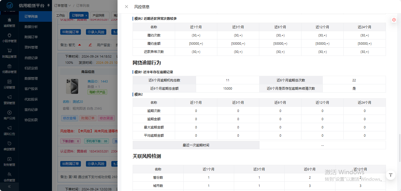Click the value 22 for 近6个月逾期总次数

click(354, 80)
